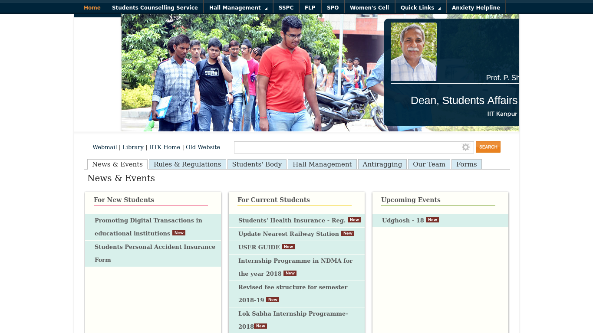The image size is (593, 333).
Task: Click inside the site search field
Action: pyautogui.click(x=347, y=147)
